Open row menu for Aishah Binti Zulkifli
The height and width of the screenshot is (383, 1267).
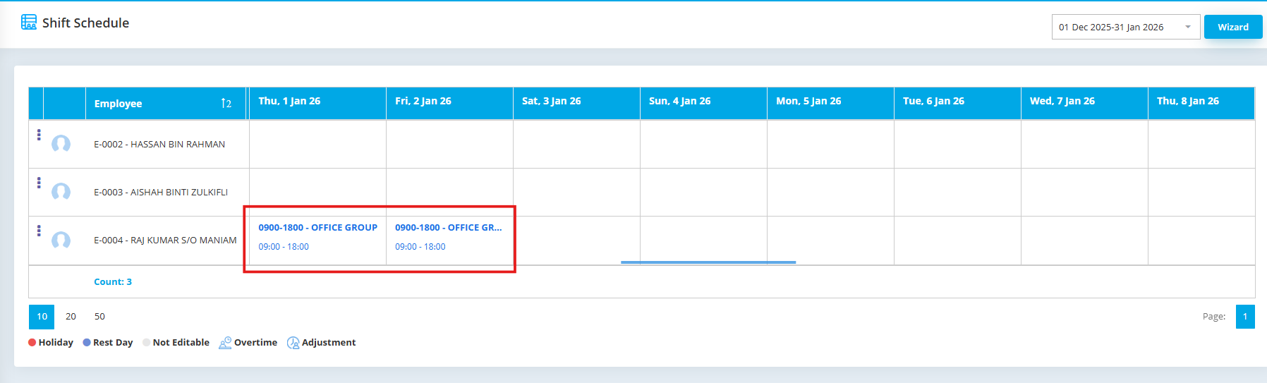pyautogui.click(x=39, y=183)
